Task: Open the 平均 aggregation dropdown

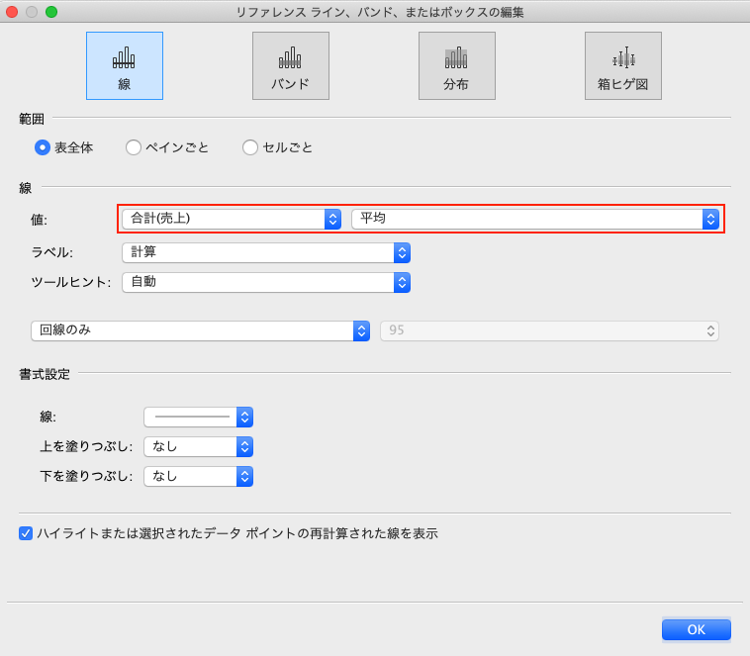Action: tap(534, 219)
